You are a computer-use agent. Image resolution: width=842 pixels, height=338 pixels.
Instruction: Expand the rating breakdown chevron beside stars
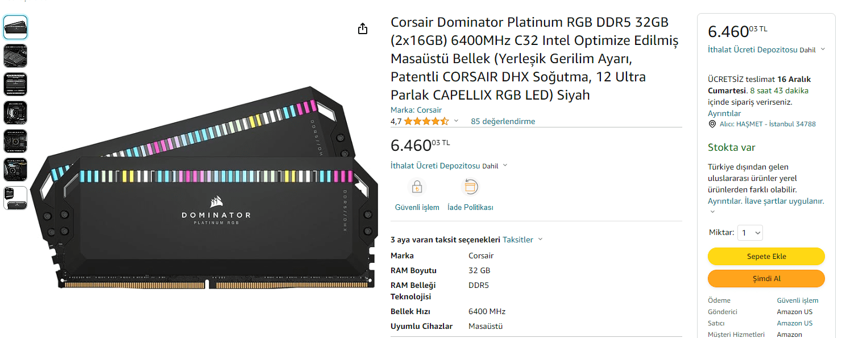click(x=455, y=121)
